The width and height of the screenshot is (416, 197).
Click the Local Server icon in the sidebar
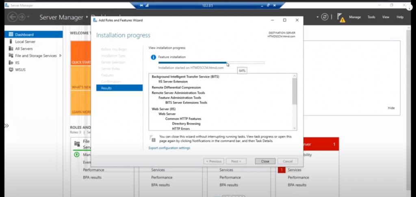click(11, 41)
